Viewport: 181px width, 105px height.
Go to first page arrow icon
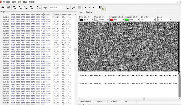tap(14, 7)
